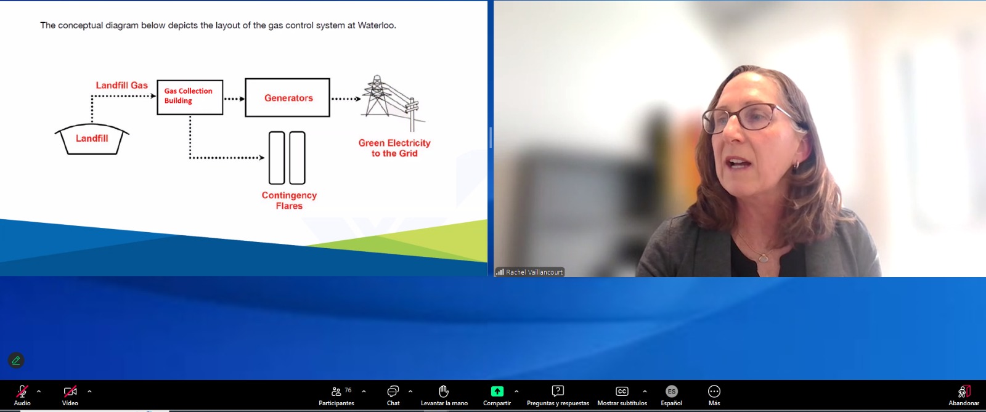Expand the arrow beside Participantes
986x412 pixels.
[364, 391]
